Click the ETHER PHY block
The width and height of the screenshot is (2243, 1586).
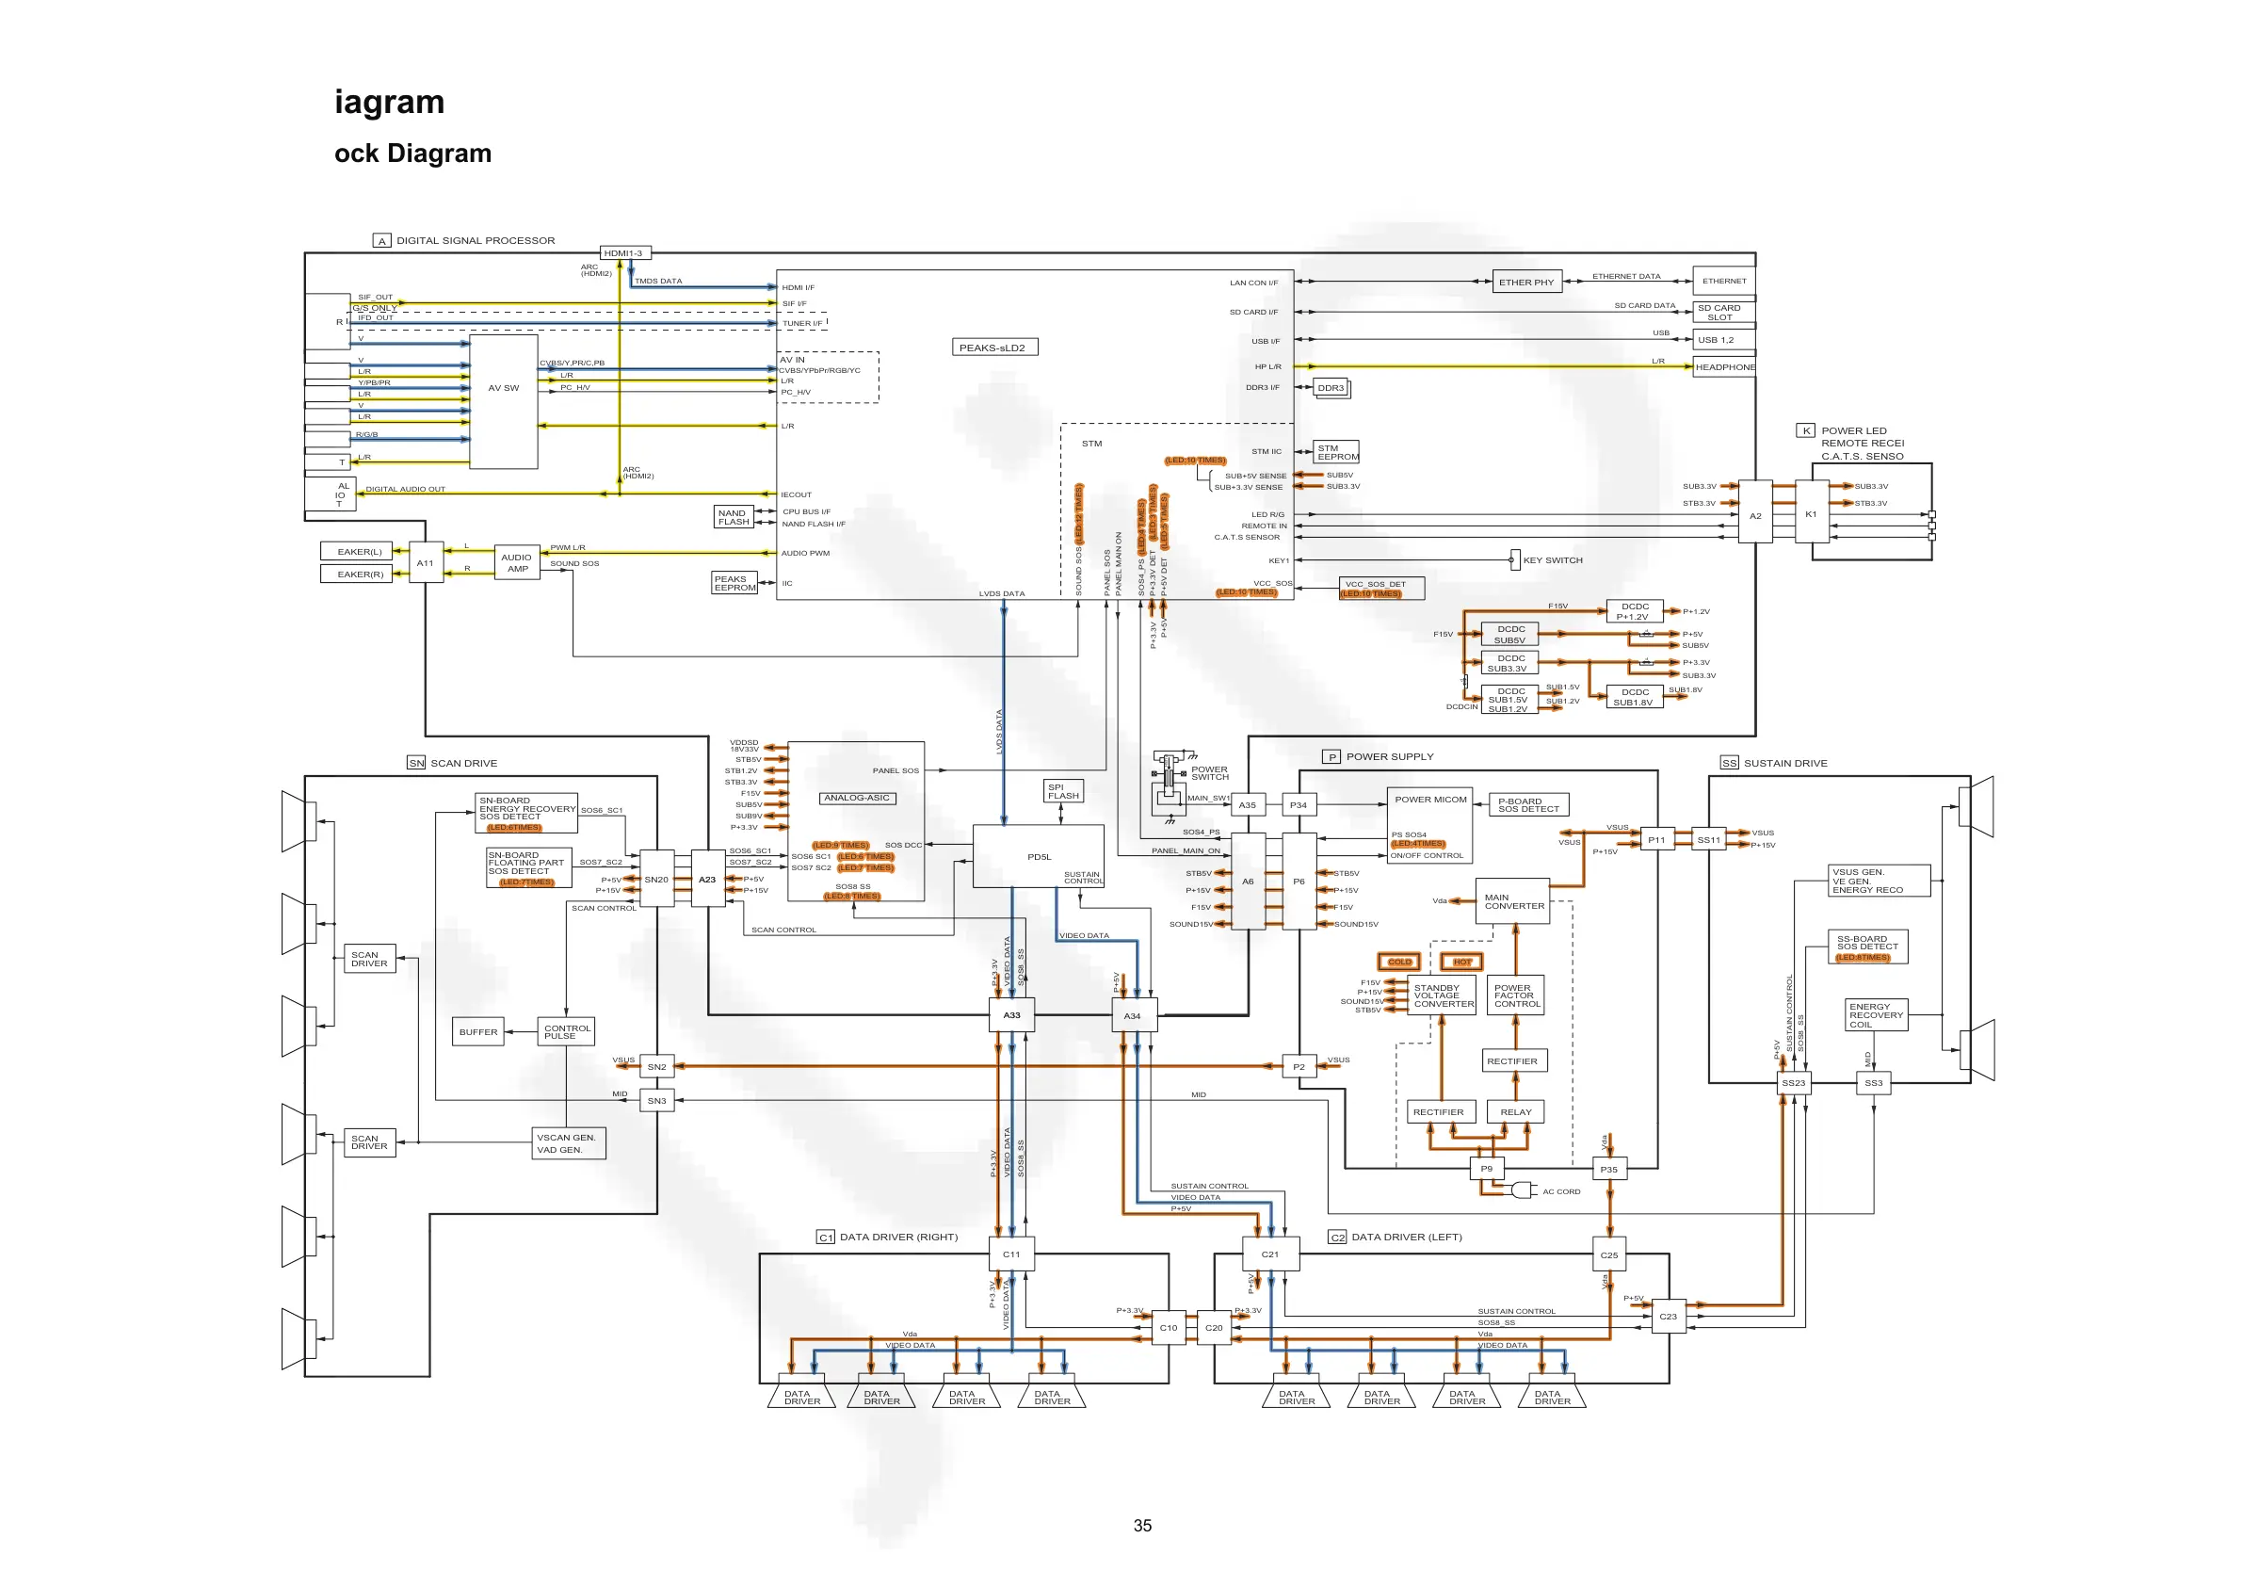tap(1526, 283)
